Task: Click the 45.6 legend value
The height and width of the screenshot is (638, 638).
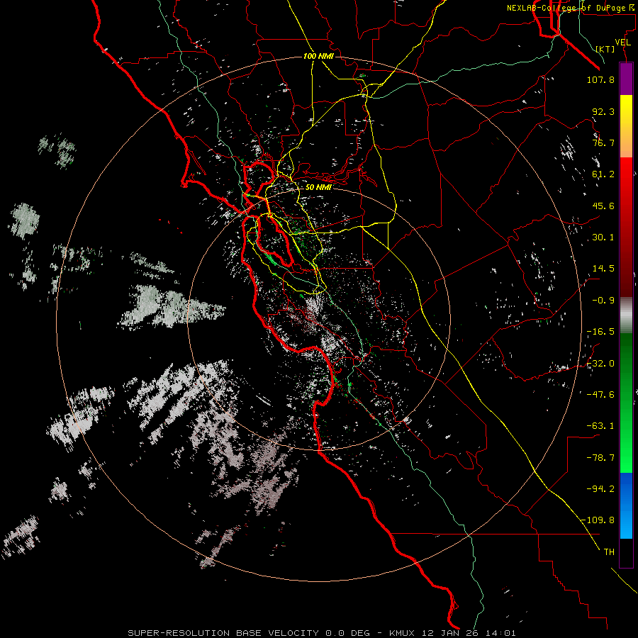Action: pos(603,206)
